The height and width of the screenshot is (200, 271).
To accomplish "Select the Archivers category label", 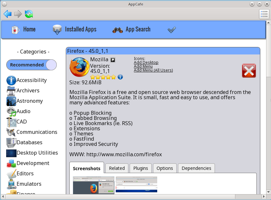I will (x=28, y=90).
